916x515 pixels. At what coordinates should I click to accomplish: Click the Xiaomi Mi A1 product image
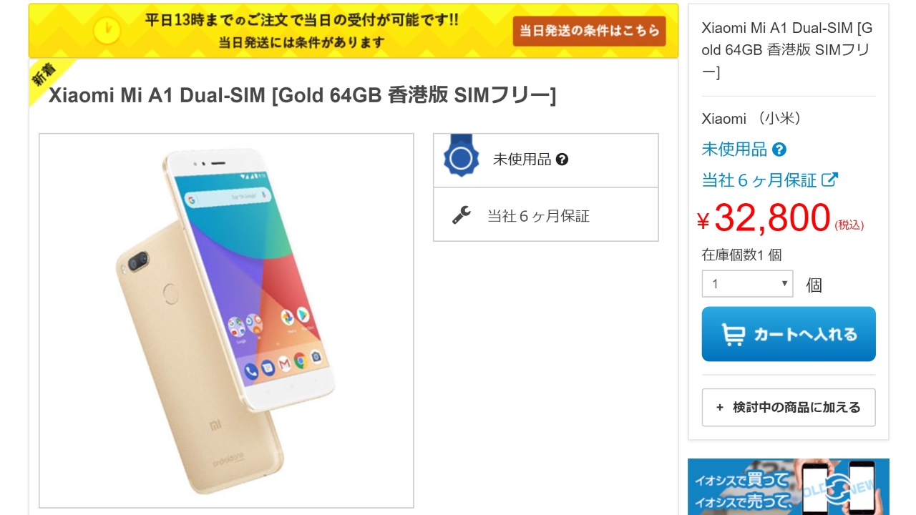pyautogui.click(x=226, y=320)
